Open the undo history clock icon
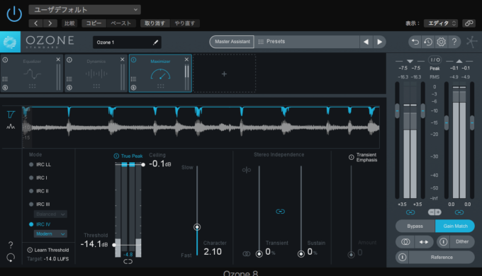Image resolution: width=482 pixels, height=276 pixels. click(x=428, y=42)
